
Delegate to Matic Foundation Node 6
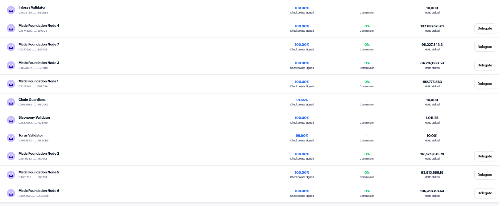coord(484,193)
